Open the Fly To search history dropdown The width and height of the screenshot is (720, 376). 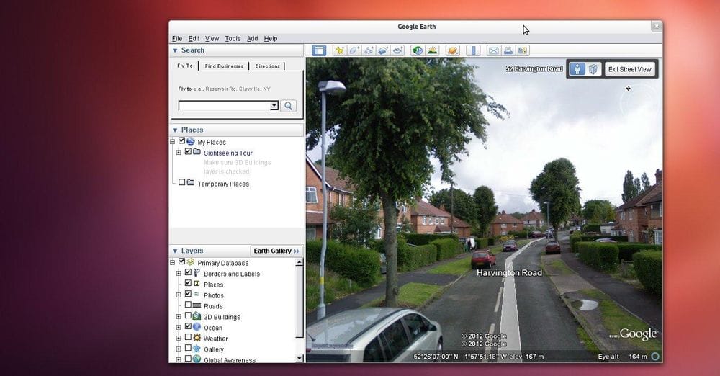click(274, 106)
